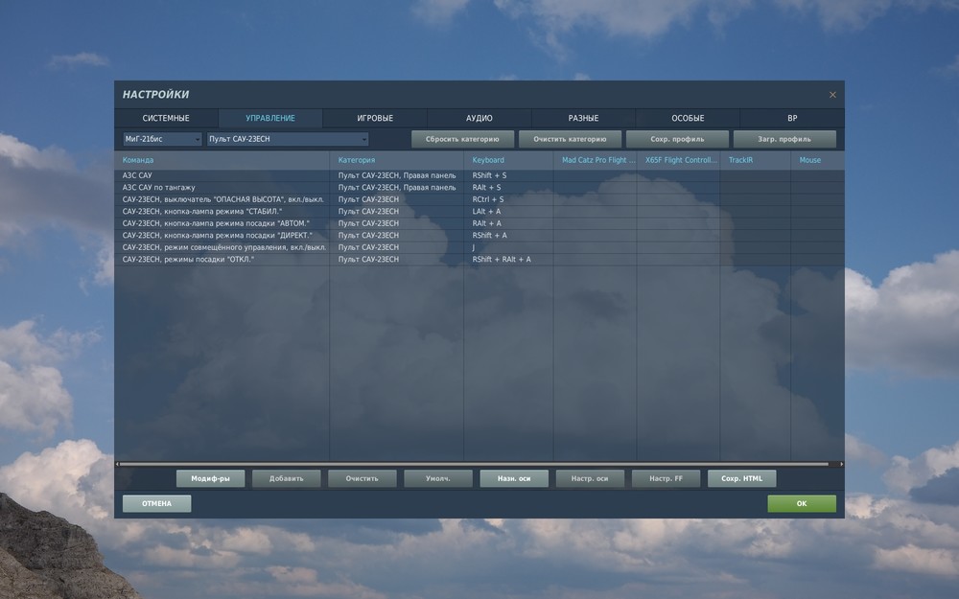Click the RShift + S keyboard binding cell
The image size is (959, 599).
pyautogui.click(x=508, y=175)
